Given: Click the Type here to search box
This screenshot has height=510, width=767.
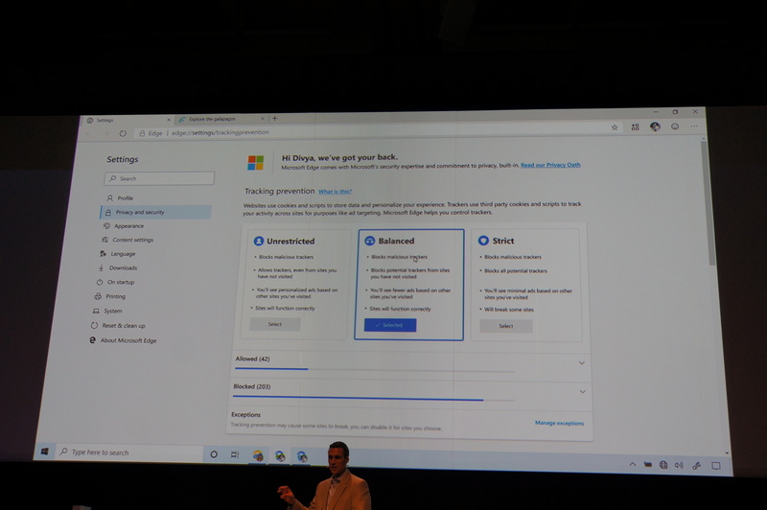Looking at the screenshot, I should click(x=129, y=452).
